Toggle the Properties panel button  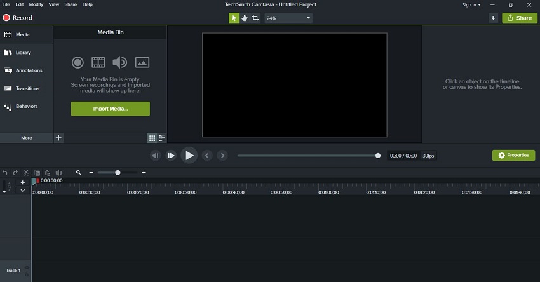(513, 155)
